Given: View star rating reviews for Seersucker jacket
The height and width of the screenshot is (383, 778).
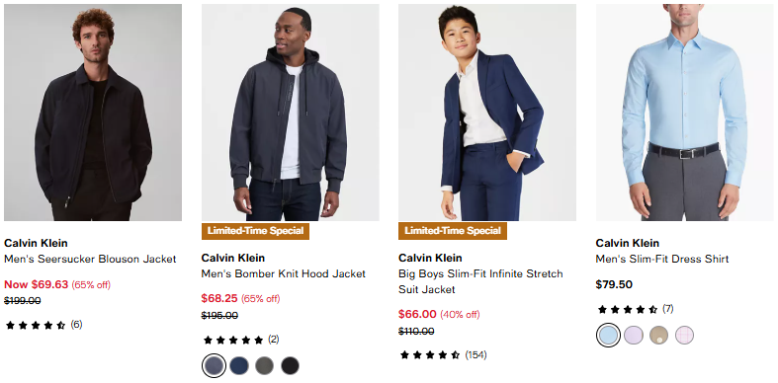Looking at the screenshot, I should coord(43,325).
